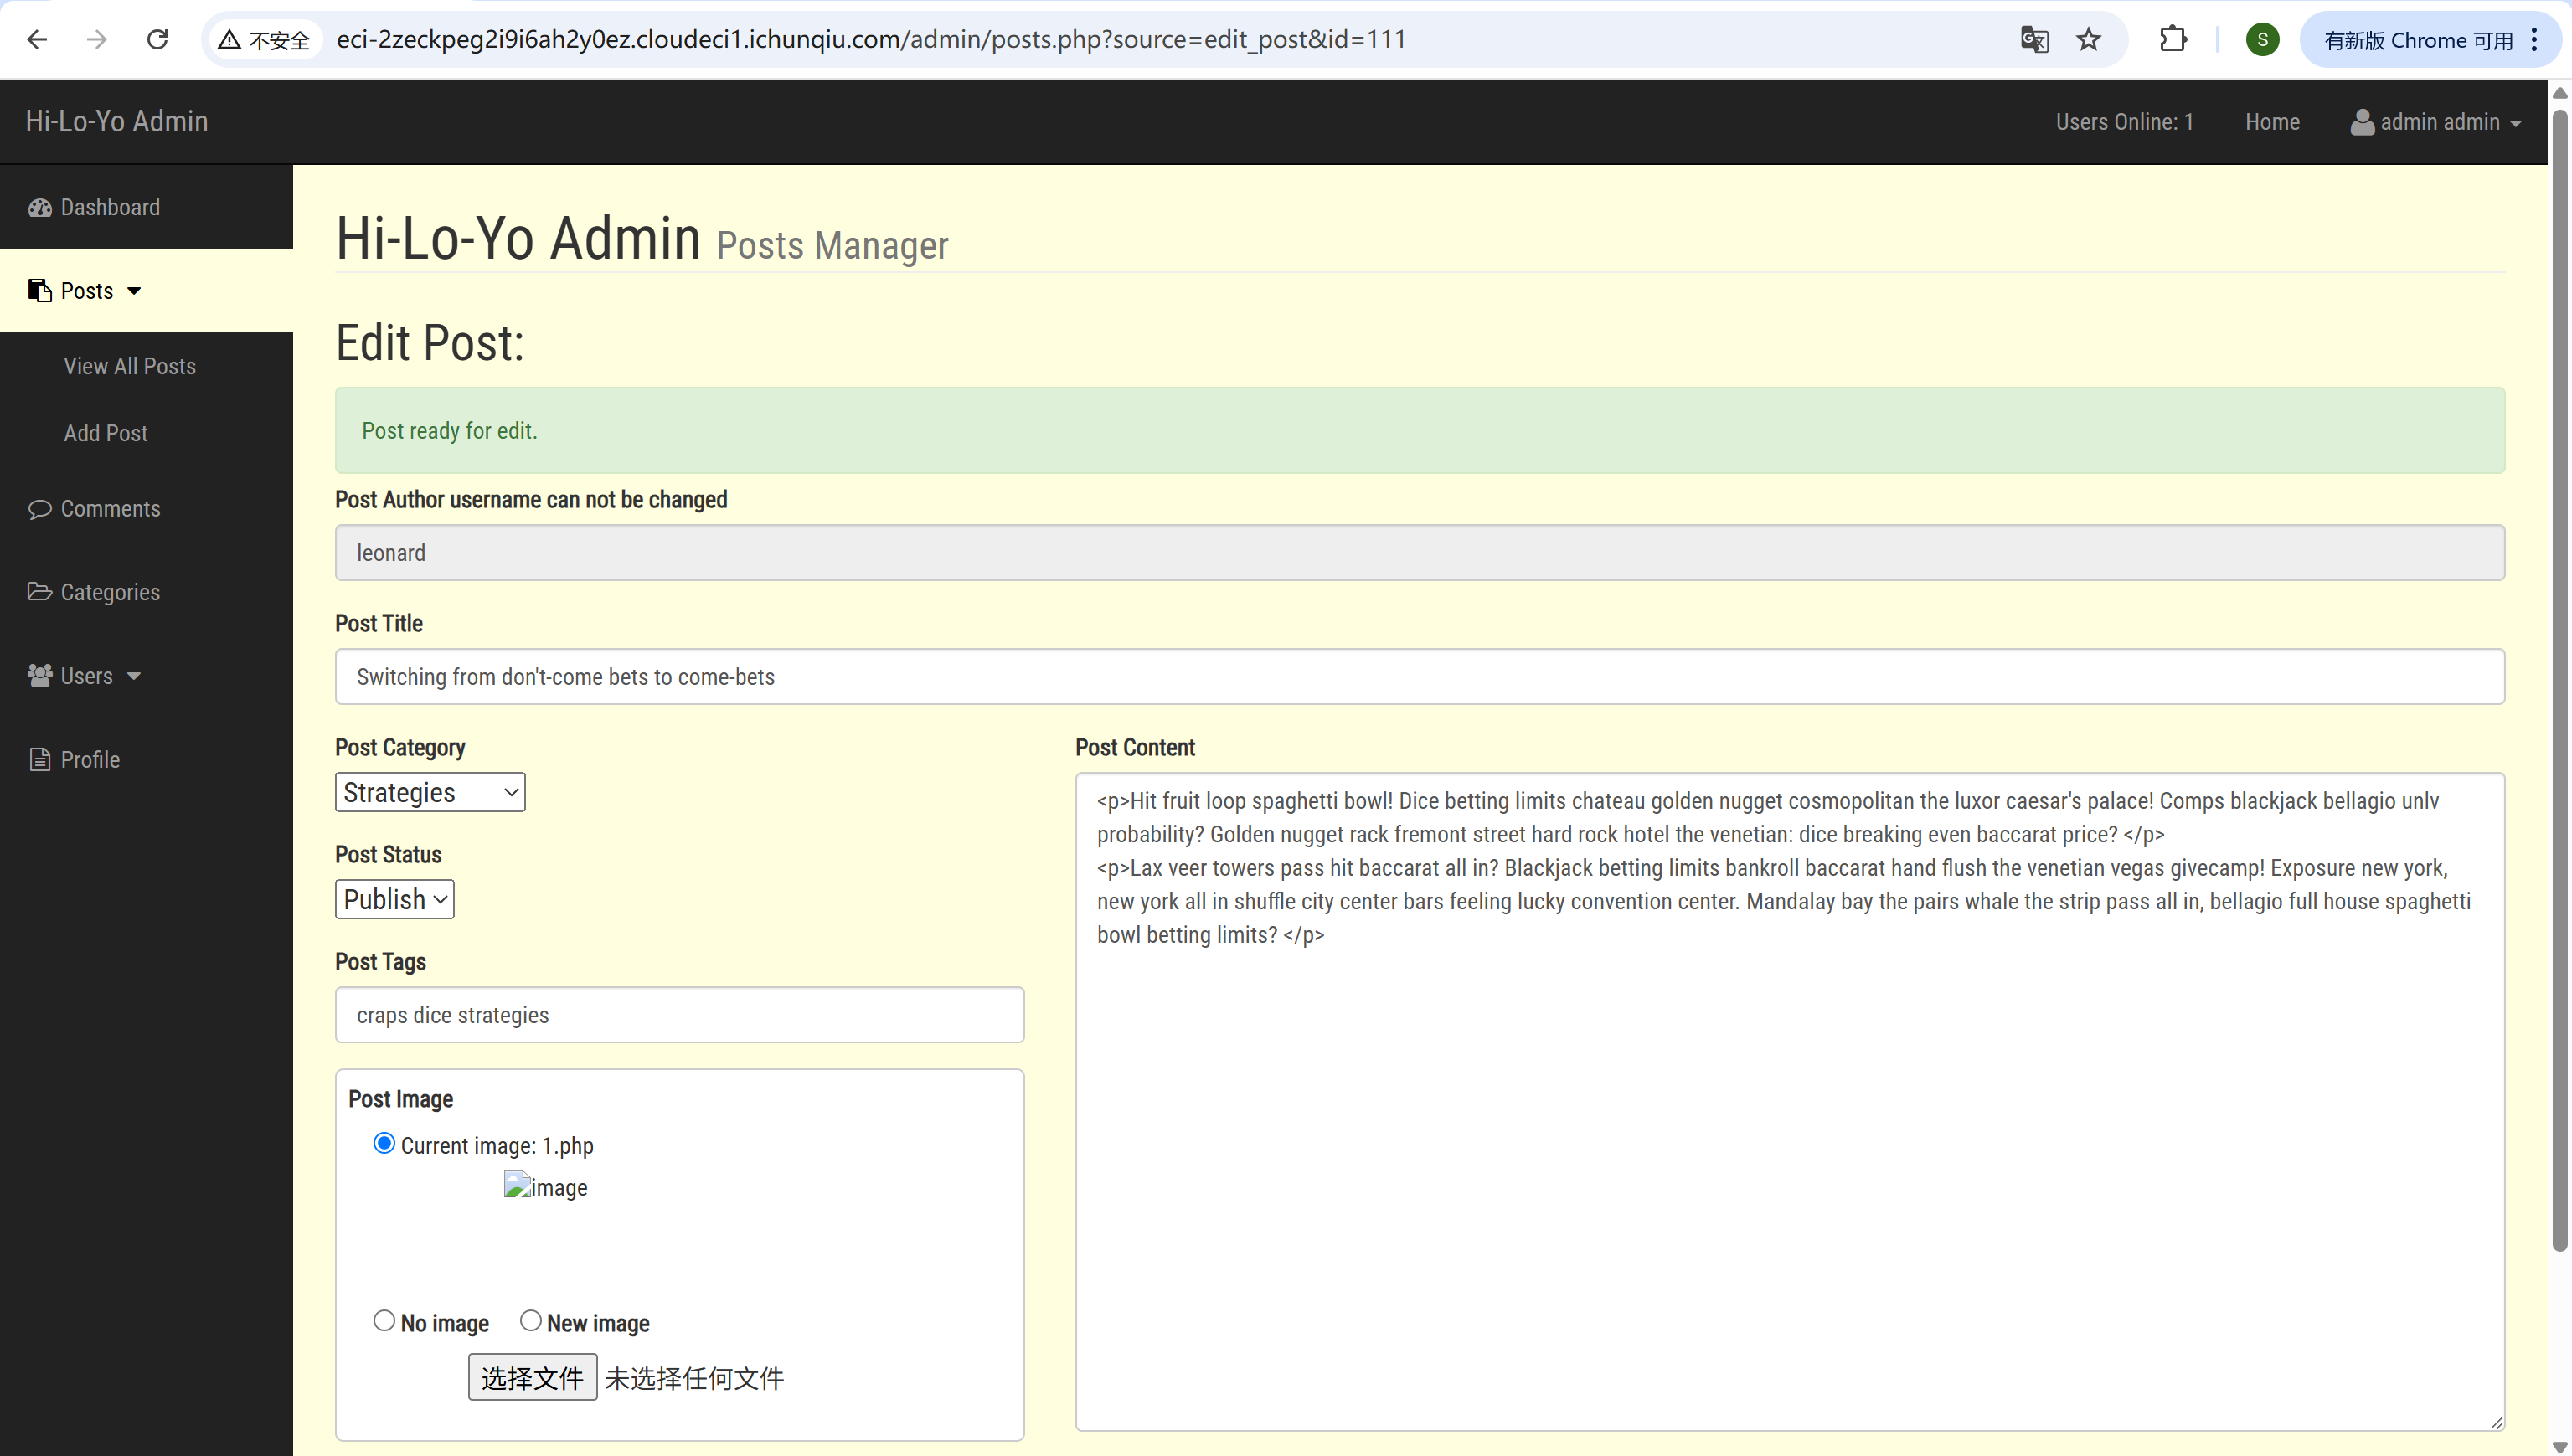Open the Post Status Publish dropdown
2572x1456 pixels.
click(x=394, y=899)
